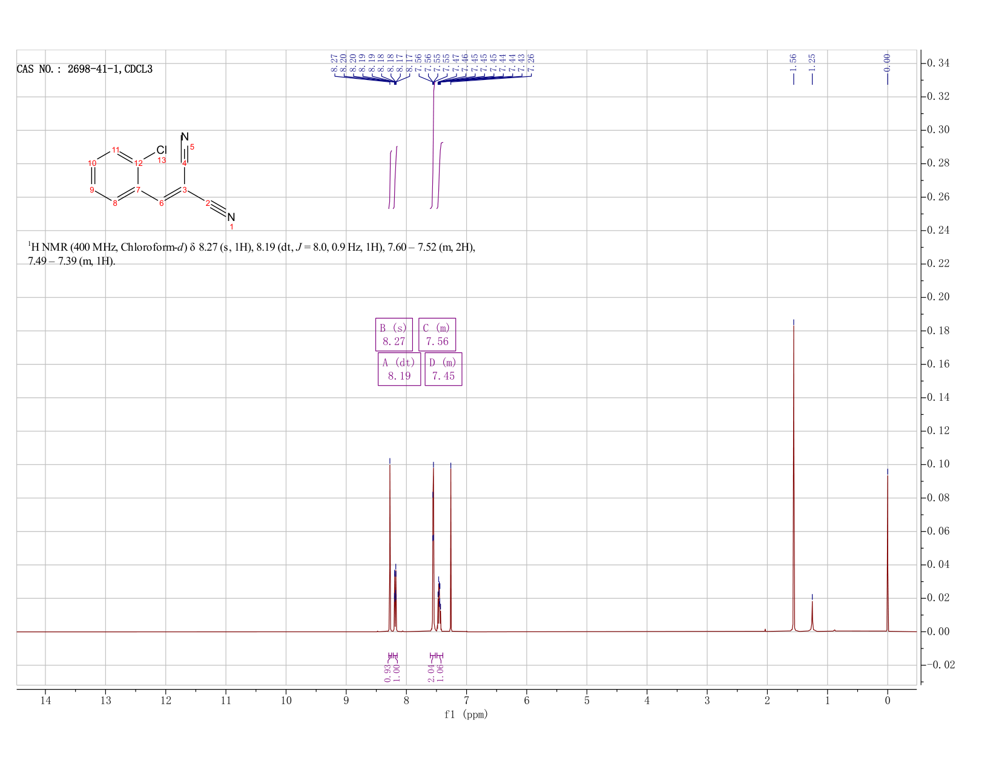Viewport: 999px width, 772px height.
Task: Click the axis tick label 14
Action: 45,701
